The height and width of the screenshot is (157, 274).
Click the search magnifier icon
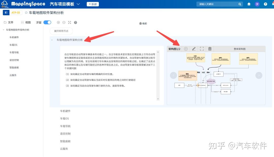click(240, 4)
